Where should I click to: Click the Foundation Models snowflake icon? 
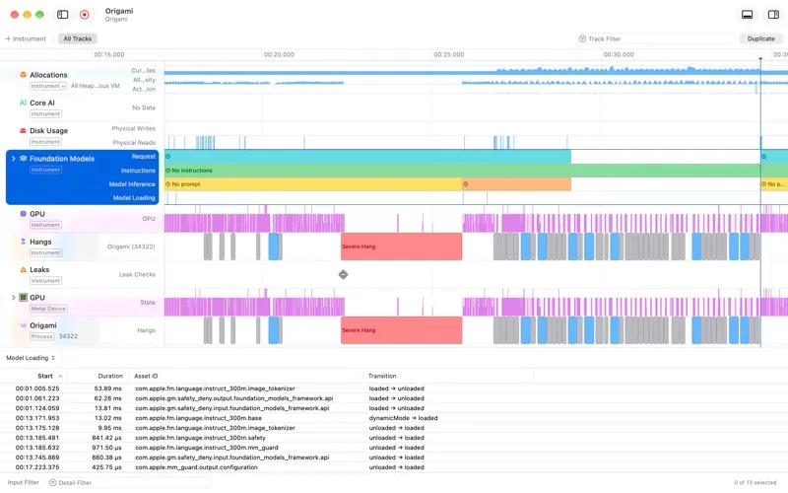click(x=23, y=159)
